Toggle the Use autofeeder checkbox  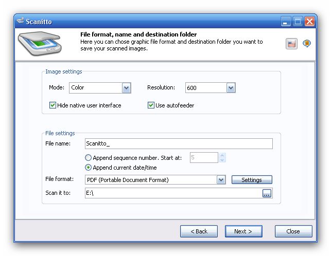(x=151, y=105)
